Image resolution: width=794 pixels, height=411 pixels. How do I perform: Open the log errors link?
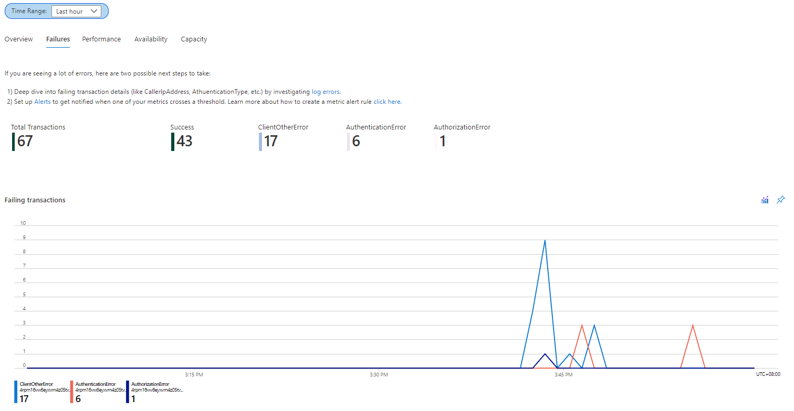point(326,91)
